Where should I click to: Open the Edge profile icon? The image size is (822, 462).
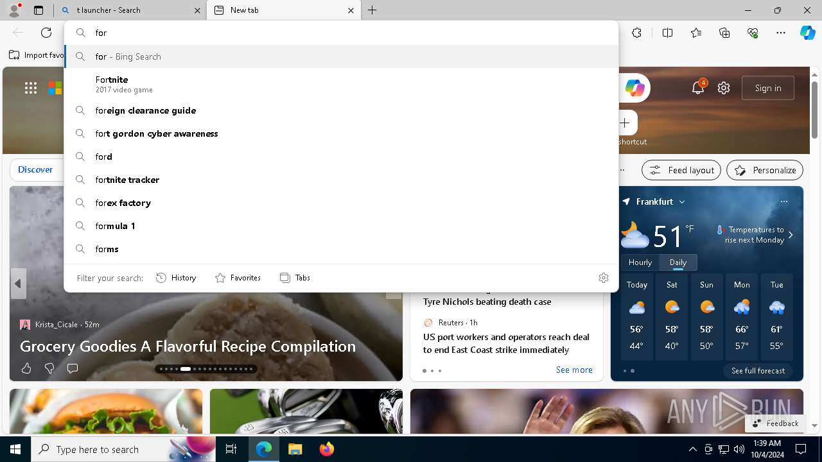point(14,10)
